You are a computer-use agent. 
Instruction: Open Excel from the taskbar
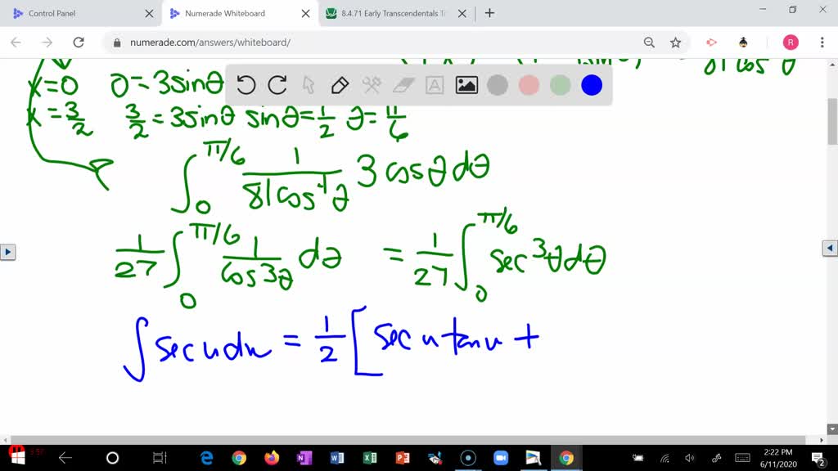369,458
